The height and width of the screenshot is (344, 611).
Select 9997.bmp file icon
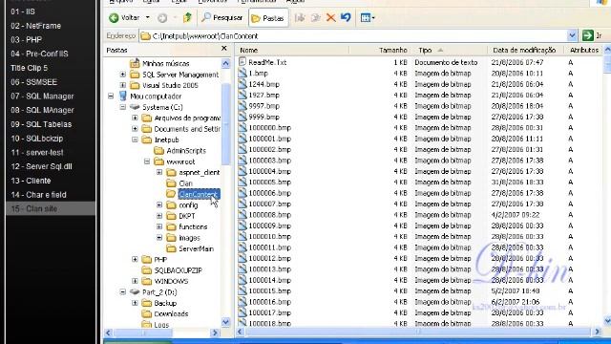tap(242, 106)
